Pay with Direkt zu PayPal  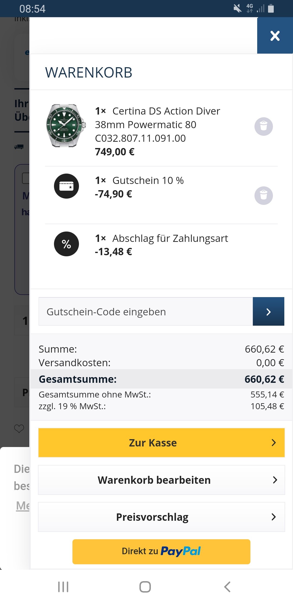[x=161, y=551]
